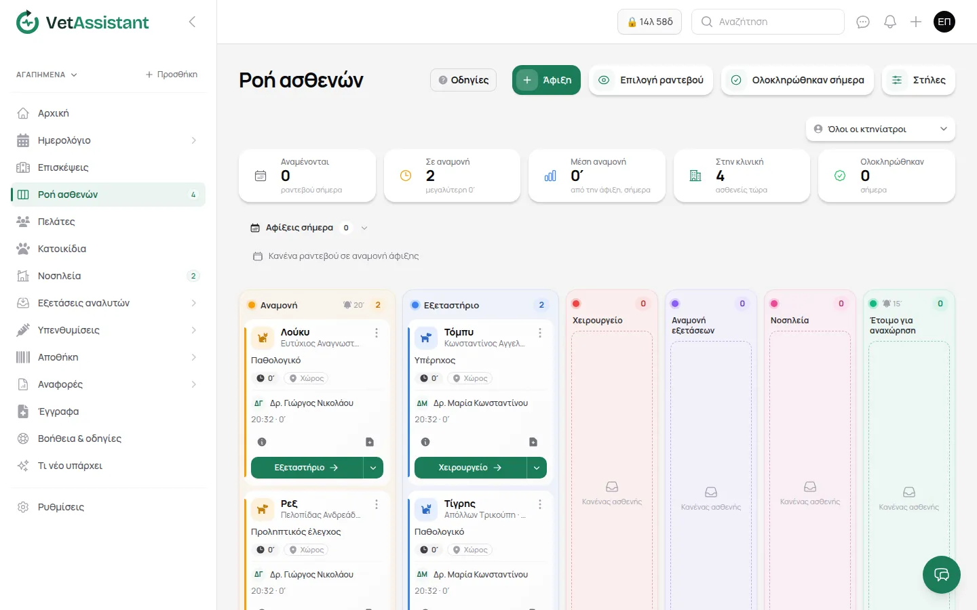The height and width of the screenshot is (610, 977).
Task: Toggle Επιλογή ραντεβού eye option
Action: pos(651,80)
